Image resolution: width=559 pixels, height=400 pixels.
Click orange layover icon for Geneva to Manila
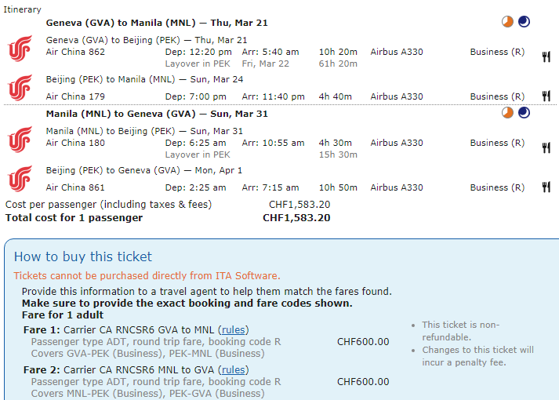[508, 22]
